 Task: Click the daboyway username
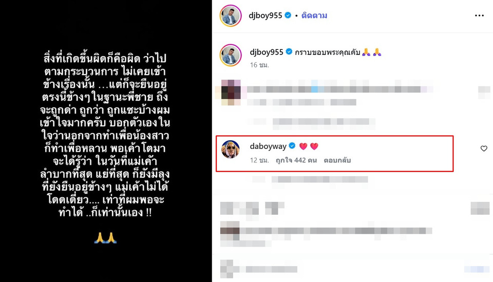(x=268, y=146)
